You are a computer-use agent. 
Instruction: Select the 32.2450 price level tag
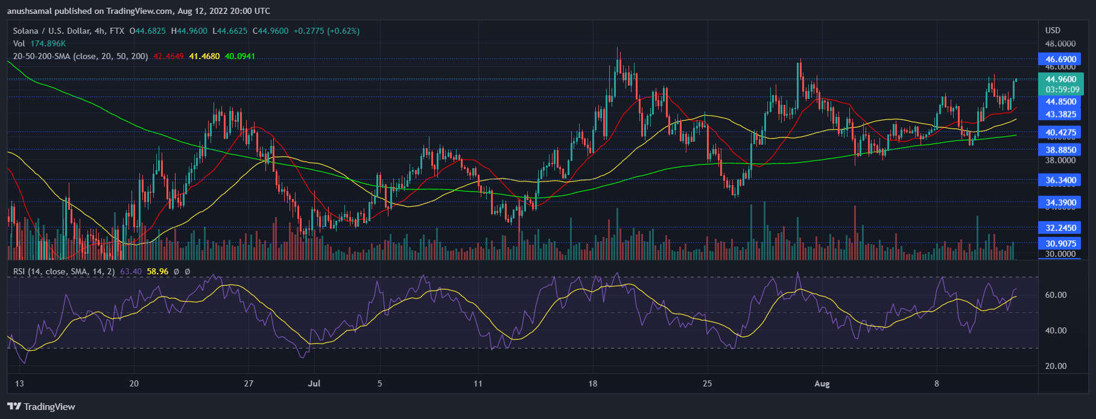click(x=1061, y=228)
